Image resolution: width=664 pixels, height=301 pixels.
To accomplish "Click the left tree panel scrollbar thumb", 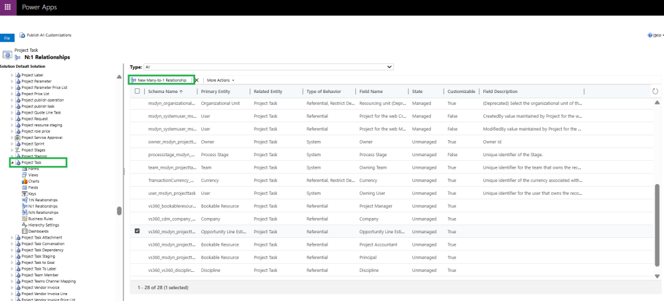I will [120, 211].
